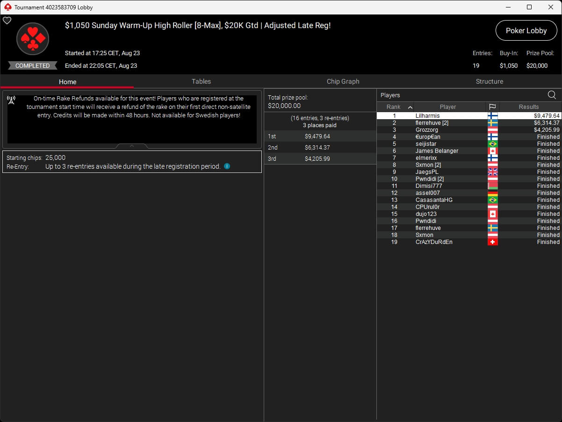Click the Entries count 19 in header
The image size is (562, 422).
476,66
